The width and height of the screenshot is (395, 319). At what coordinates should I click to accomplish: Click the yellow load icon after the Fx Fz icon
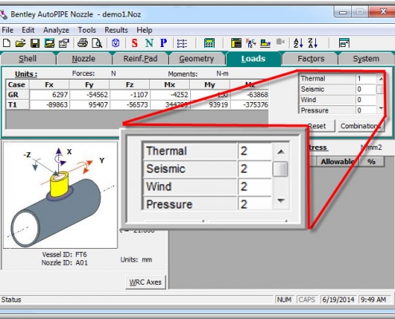265,43
